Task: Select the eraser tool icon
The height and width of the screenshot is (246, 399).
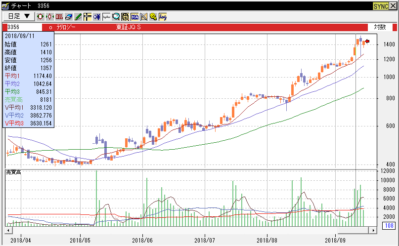Action: pyautogui.click(x=69, y=16)
